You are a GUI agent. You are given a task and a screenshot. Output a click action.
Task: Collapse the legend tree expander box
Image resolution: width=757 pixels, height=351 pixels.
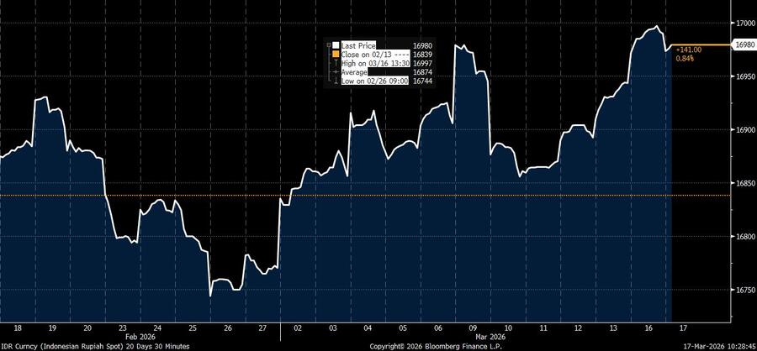coord(328,45)
